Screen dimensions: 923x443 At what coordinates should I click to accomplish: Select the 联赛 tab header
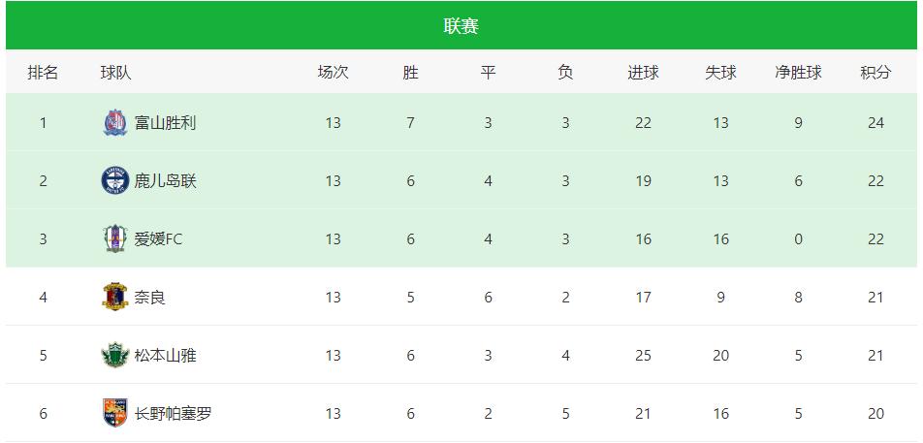[461, 26]
